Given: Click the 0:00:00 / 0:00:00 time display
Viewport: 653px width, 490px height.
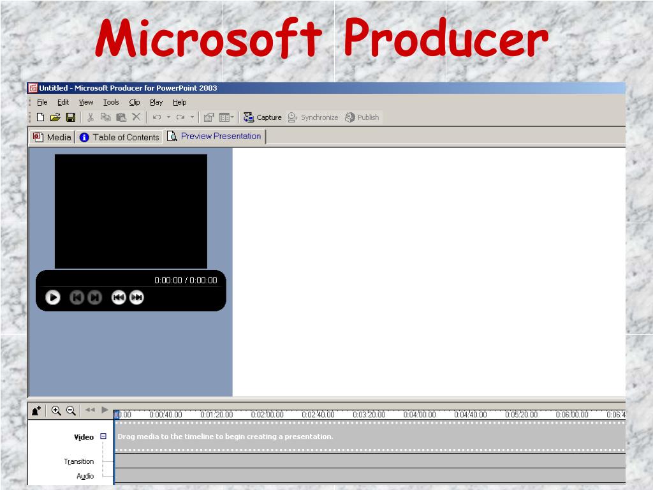Looking at the screenshot, I should (x=186, y=281).
